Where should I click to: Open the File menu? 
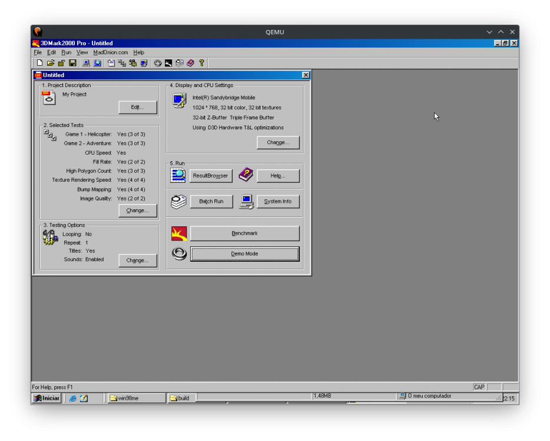click(38, 52)
